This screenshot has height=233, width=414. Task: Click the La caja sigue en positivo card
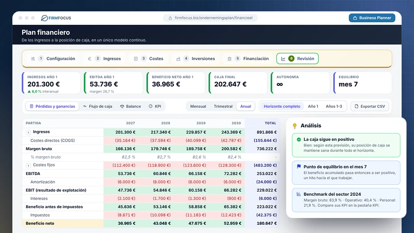(346, 145)
